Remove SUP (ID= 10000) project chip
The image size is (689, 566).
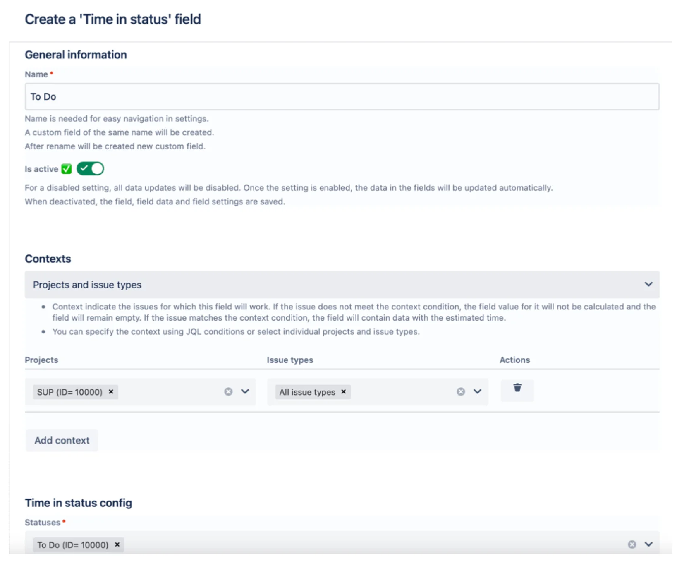tap(111, 392)
